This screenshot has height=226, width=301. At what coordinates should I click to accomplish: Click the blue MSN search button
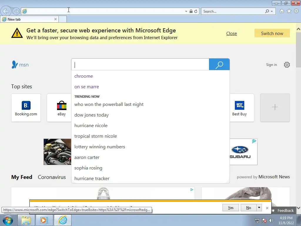pyautogui.click(x=219, y=64)
